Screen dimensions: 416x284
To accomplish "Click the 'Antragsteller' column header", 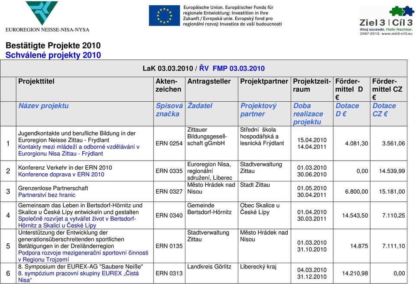I will pyautogui.click(x=209, y=81).
